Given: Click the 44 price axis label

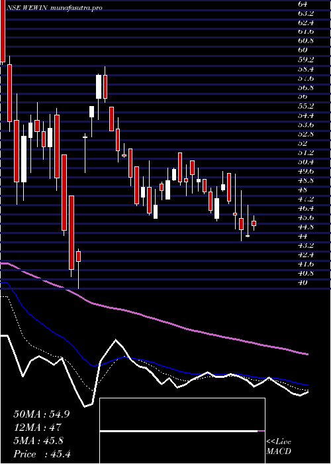Looking at the screenshot, I should 303,236.
